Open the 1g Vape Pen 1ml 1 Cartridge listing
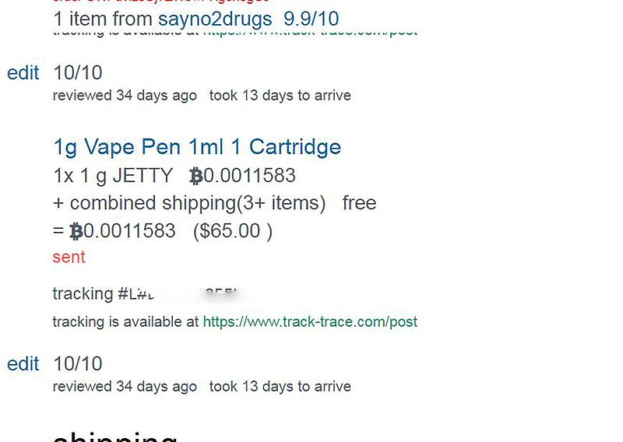The width and height of the screenshot is (623, 442). (196, 147)
